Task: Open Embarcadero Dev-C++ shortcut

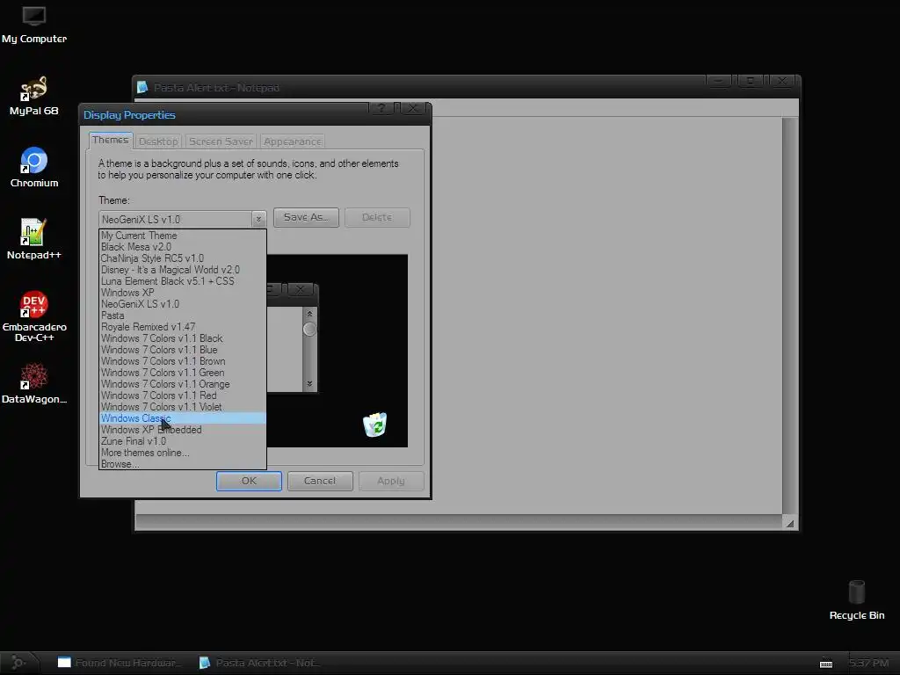Action: point(34,316)
